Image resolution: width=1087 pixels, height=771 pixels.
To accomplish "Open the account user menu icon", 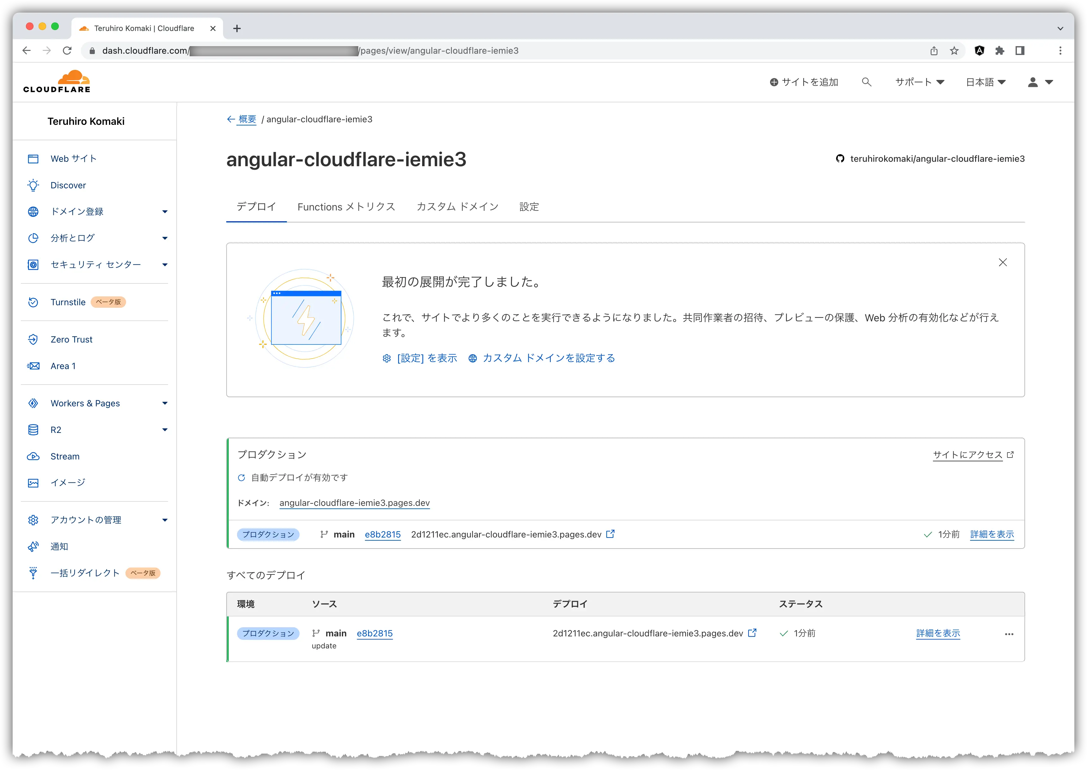I will click(x=1032, y=82).
